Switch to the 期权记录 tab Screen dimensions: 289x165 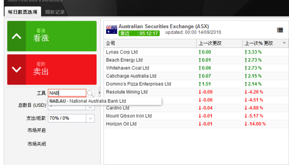55,12
